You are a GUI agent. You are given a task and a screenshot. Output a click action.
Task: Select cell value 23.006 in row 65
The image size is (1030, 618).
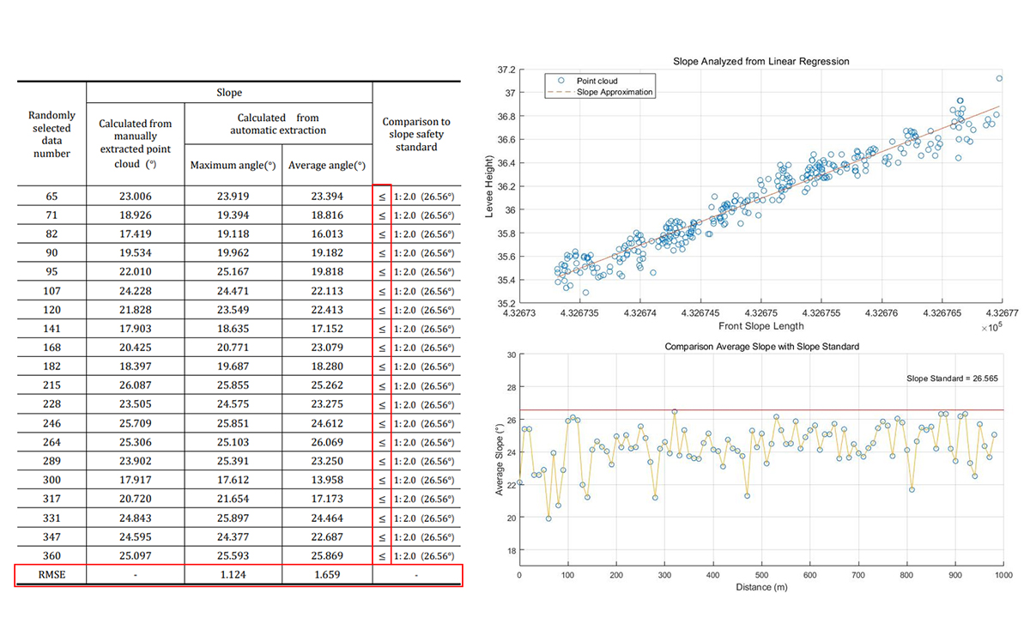136,197
